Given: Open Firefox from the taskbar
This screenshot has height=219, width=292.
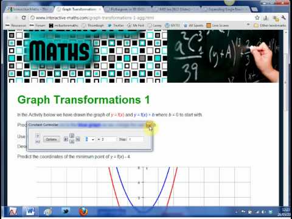Looking at the screenshot, I should 83,212.
